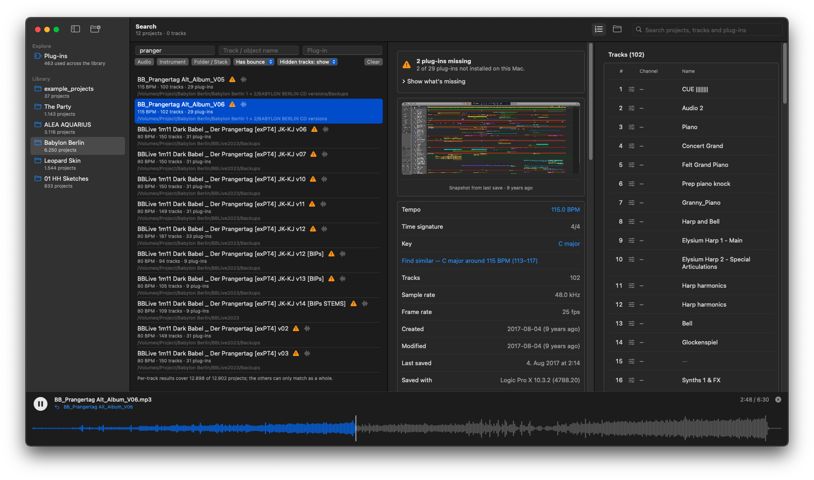Click waveform bounce icon on BB_Prangertag Alt_Album_V06
This screenshot has height=480, width=814.
coord(244,104)
